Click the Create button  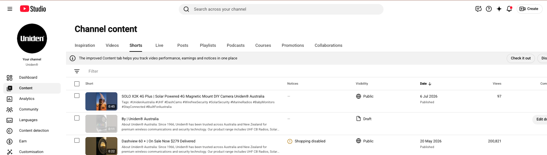529,9
